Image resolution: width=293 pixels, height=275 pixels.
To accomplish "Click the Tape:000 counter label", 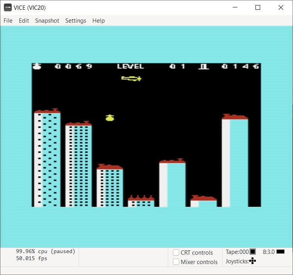I will [237, 252].
